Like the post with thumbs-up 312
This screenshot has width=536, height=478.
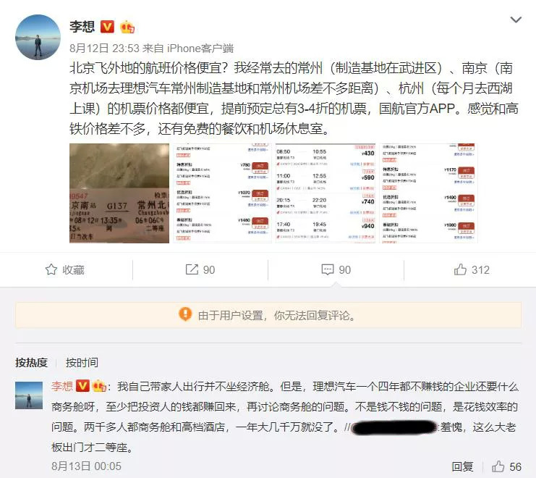point(472,269)
